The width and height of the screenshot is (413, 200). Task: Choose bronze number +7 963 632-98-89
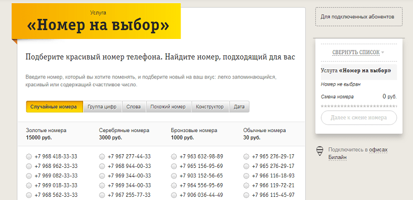pos(174,157)
